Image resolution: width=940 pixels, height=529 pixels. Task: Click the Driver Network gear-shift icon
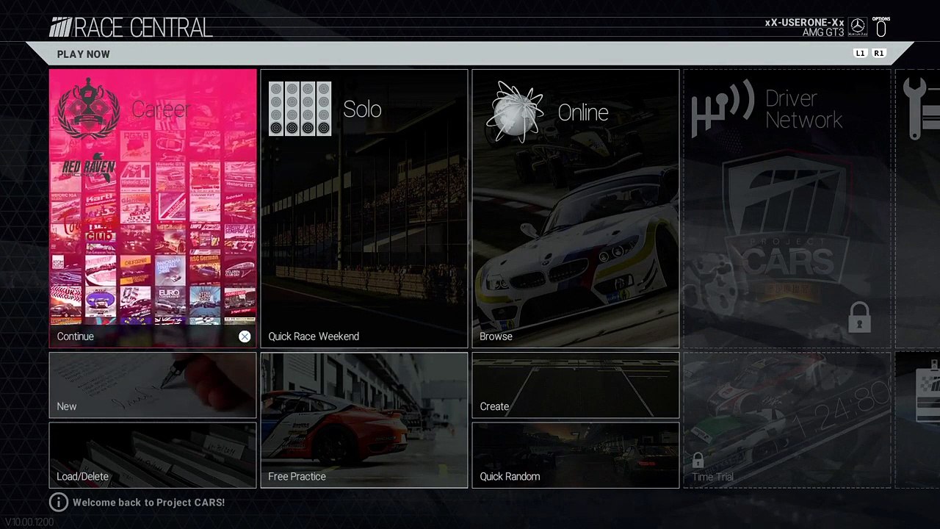click(x=722, y=109)
